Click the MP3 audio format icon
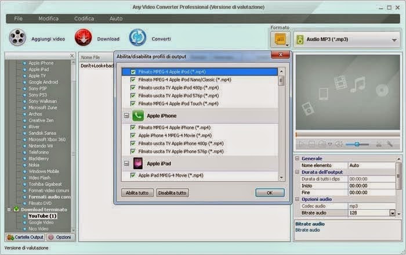 [300, 39]
